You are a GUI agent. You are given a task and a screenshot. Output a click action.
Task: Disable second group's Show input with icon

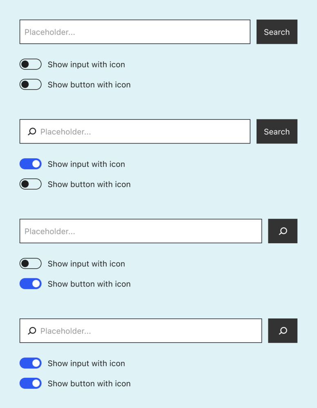(30, 164)
